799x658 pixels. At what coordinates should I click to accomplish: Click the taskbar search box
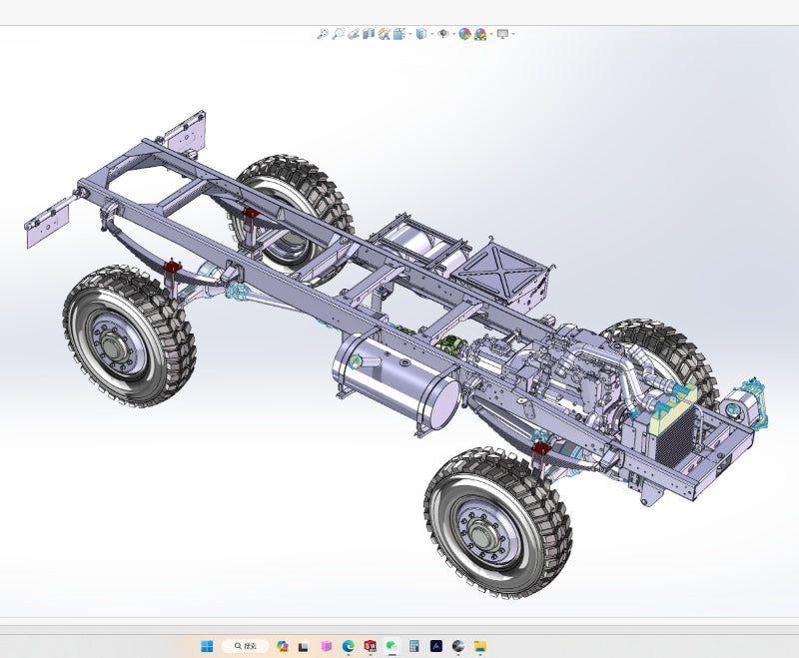[x=245, y=646]
